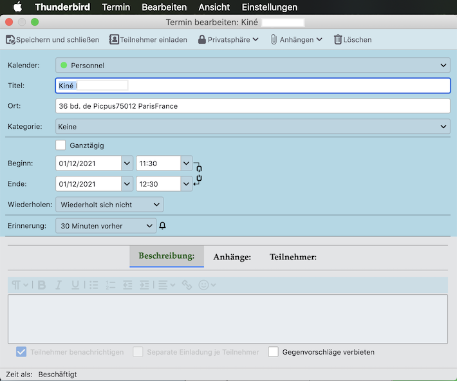Click the Privatsphäre padlock icon

pyautogui.click(x=202, y=40)
